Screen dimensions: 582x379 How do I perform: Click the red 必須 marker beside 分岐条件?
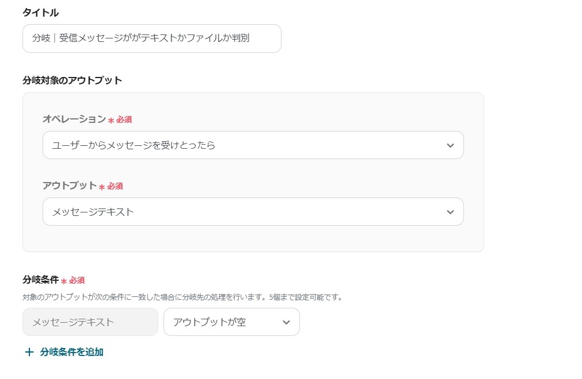73,280
